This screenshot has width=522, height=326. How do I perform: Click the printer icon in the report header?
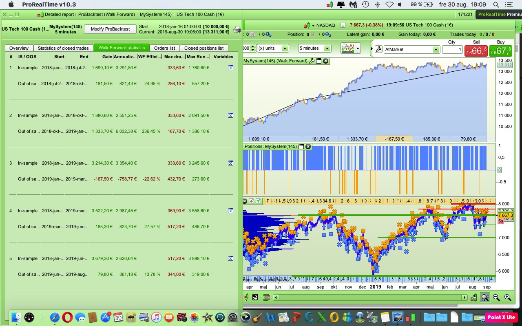[x=237, y=29]
